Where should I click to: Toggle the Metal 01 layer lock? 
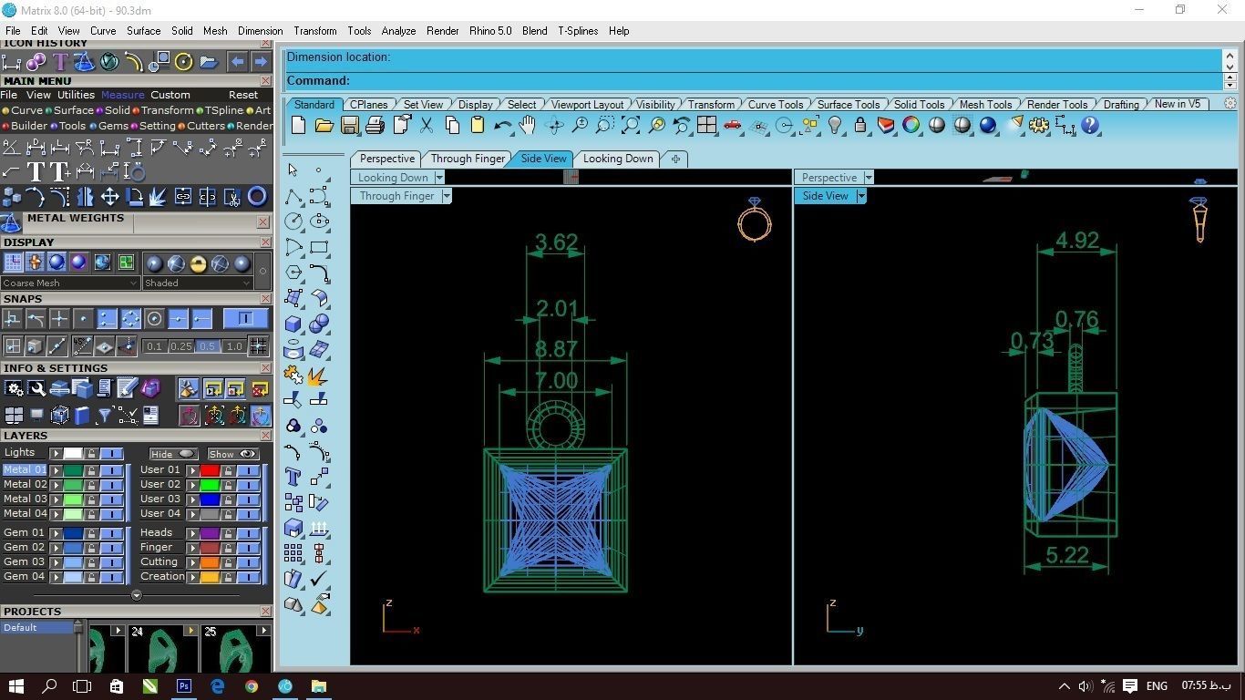[91, 470]
